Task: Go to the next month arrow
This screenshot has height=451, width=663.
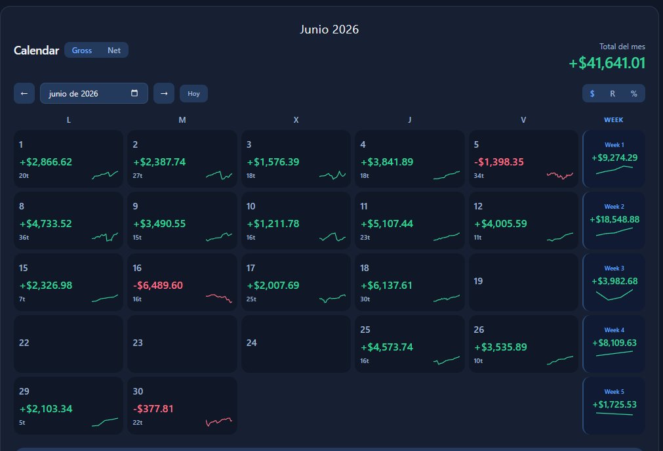Action: 164,93
